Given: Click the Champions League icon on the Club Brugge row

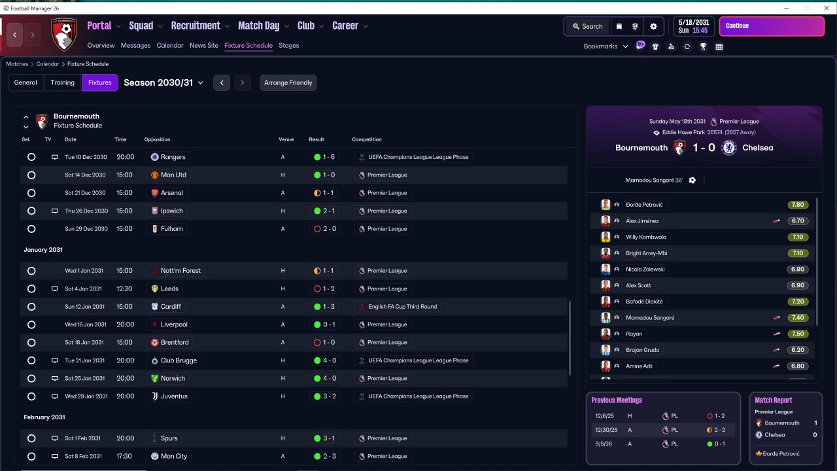Looking at the screenshot, I should 362,360.
